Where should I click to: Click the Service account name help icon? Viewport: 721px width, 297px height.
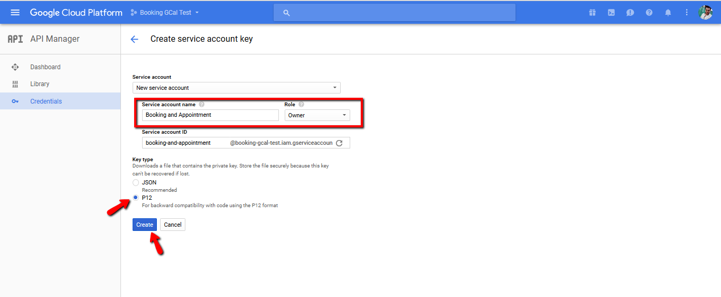point(202,105)
